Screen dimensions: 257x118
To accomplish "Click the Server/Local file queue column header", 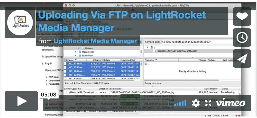I will [x=81, y=89].
